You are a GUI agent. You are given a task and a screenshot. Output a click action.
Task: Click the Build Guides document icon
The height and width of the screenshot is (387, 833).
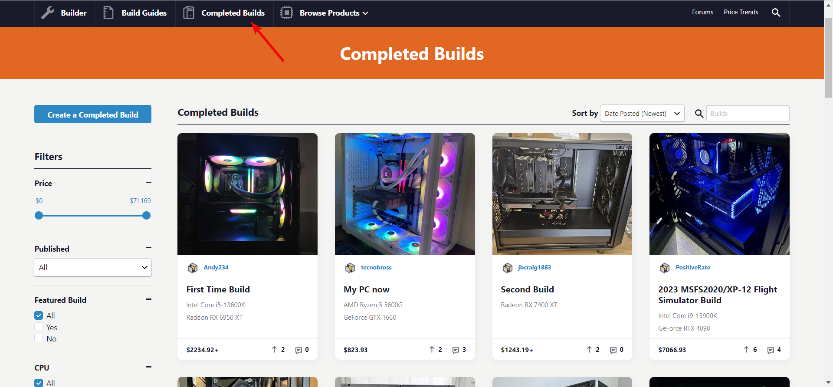coord(108,13)
